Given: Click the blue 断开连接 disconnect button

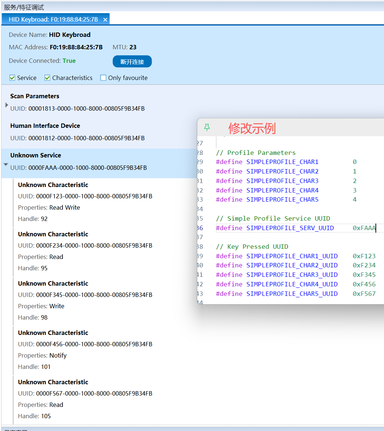Looking at the screenshot, I should (132, 62).
